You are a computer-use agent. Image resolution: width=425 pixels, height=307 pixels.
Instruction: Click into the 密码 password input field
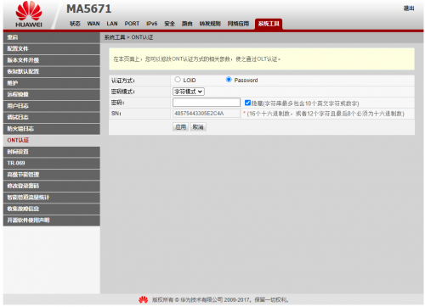pos(207,103)
